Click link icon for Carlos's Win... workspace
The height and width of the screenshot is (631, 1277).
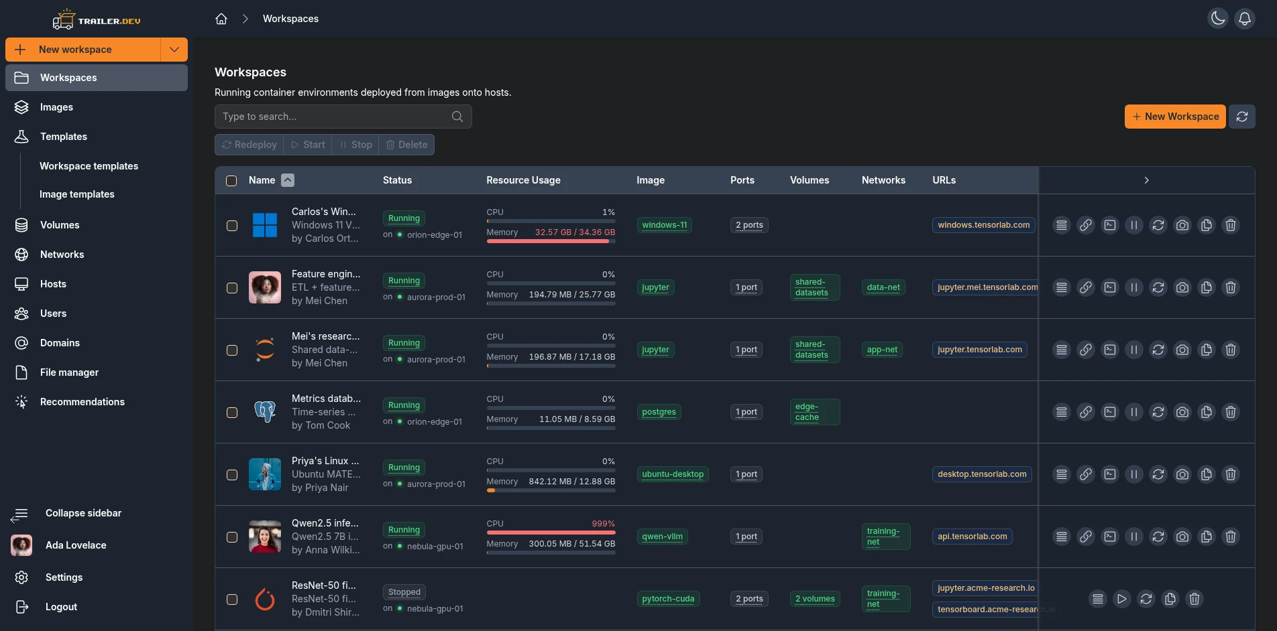click(x=1085, y=225)
